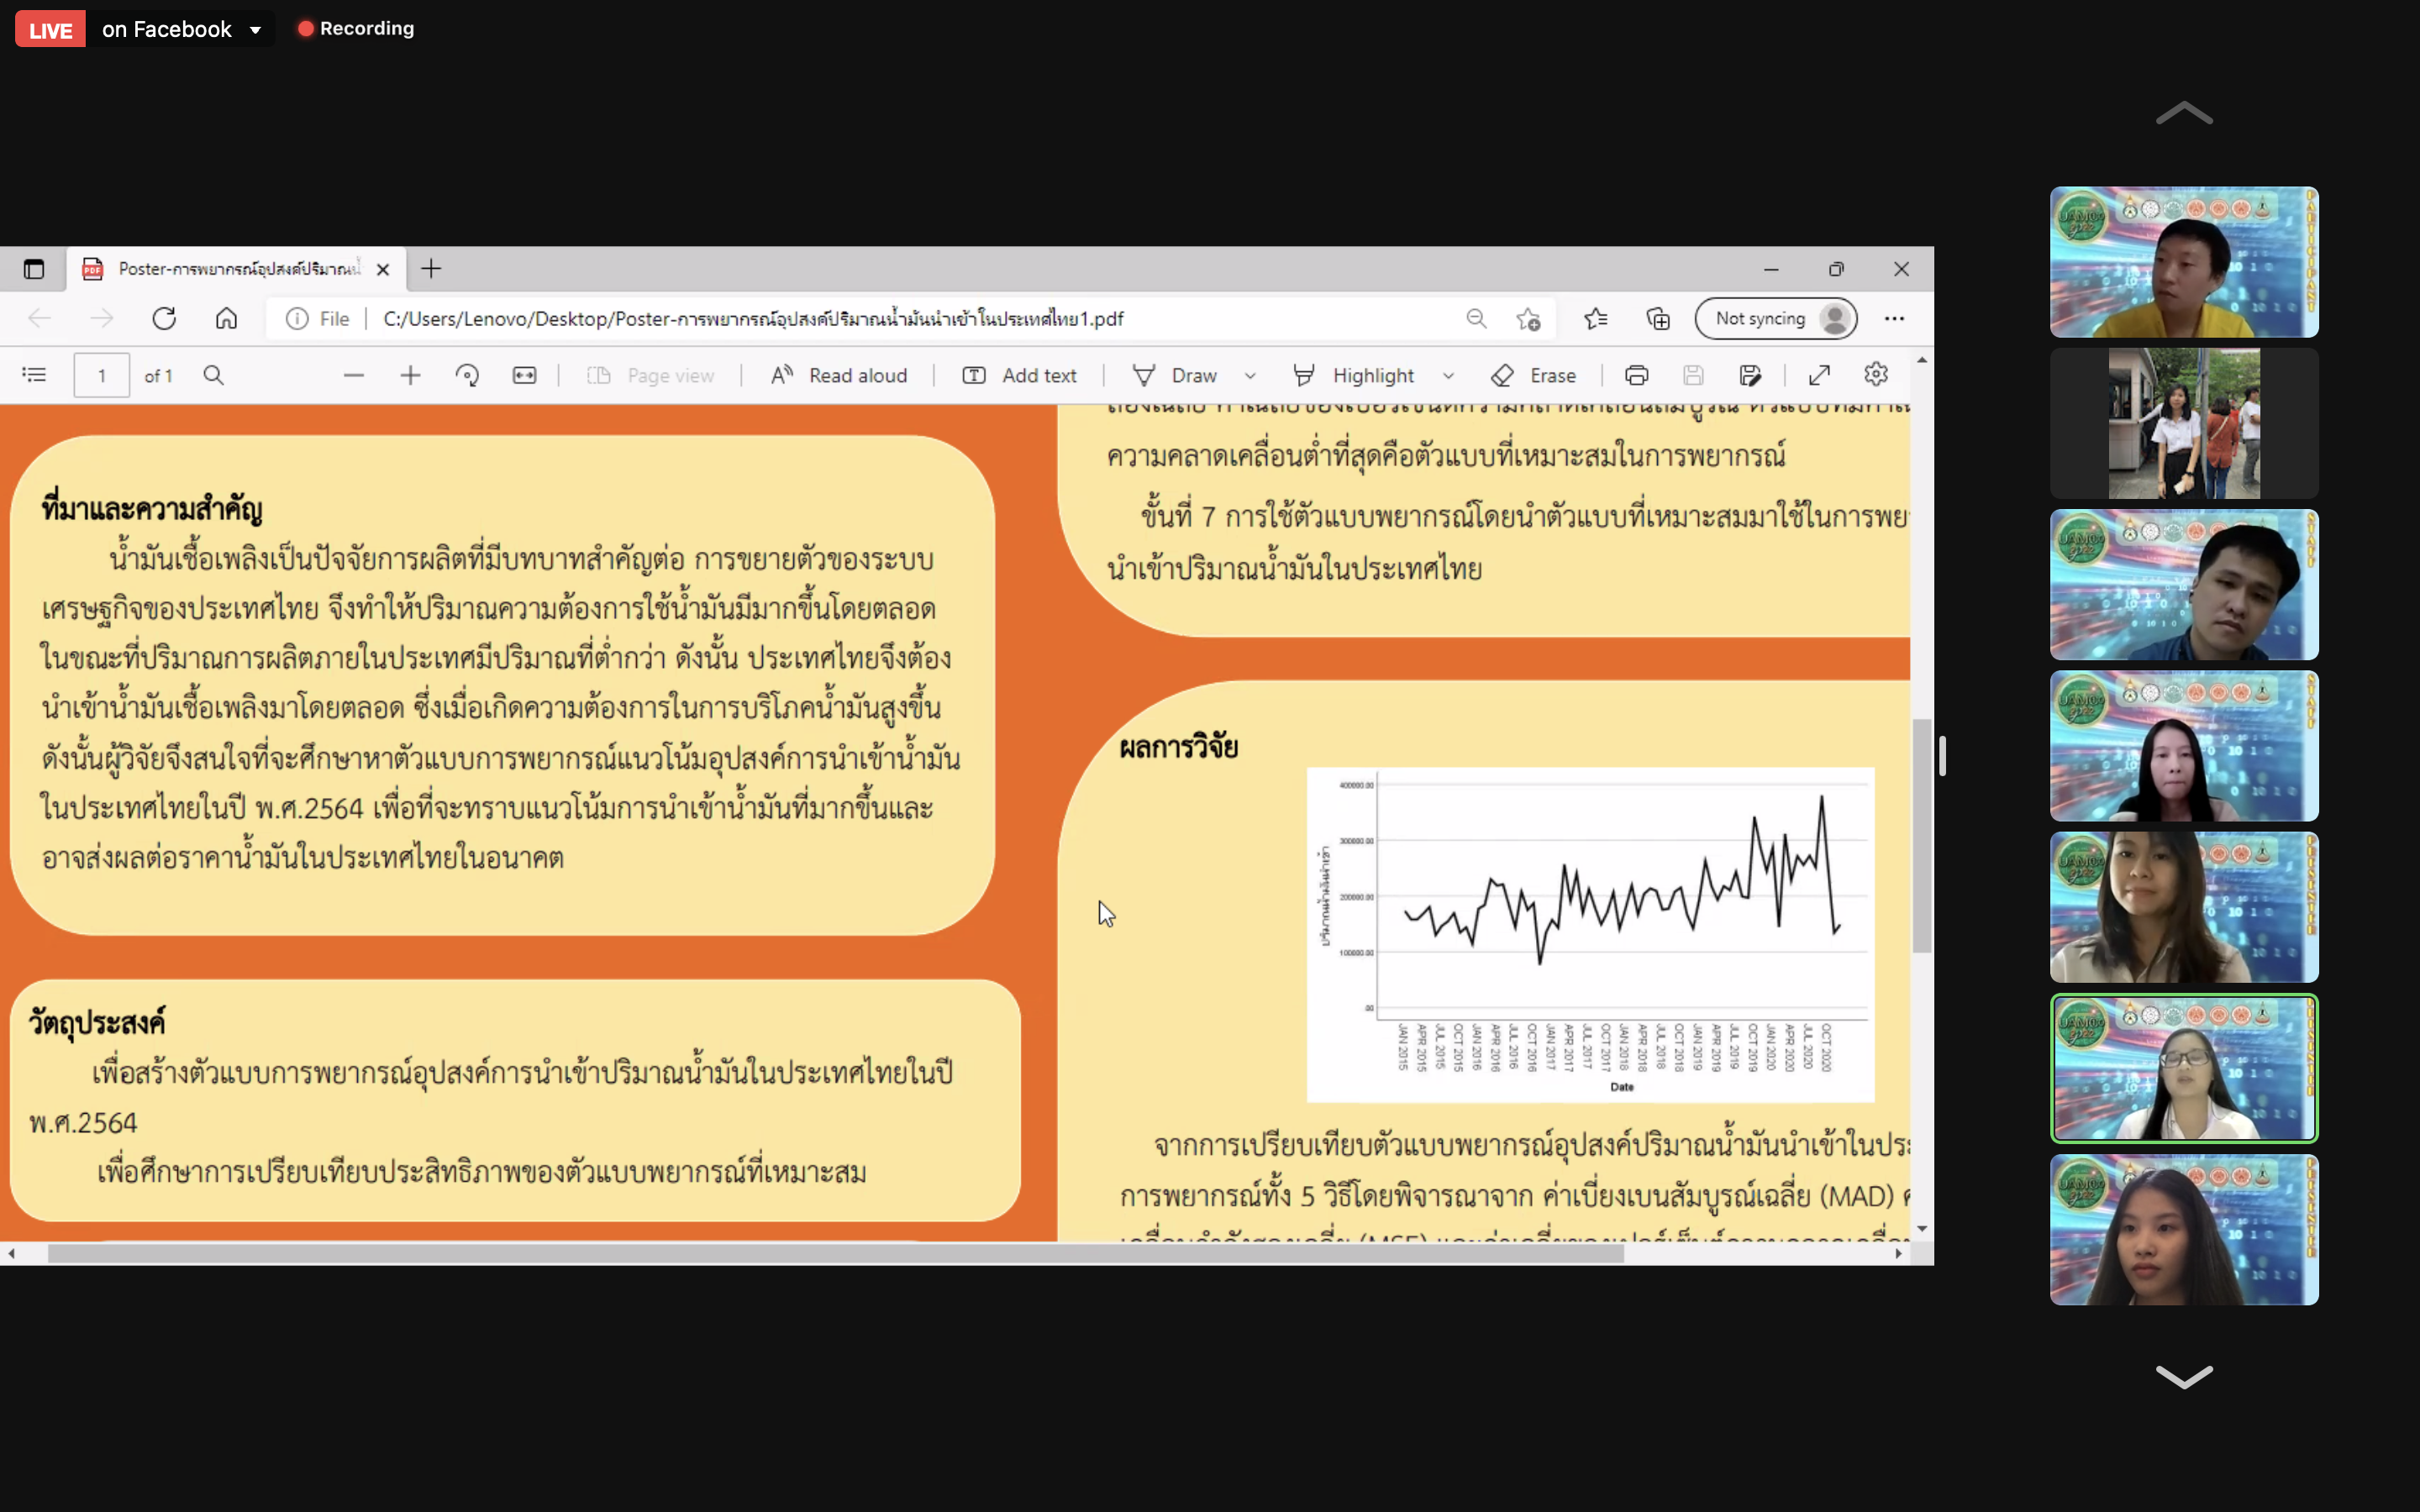
Task: Activate the Draw tool
Action: [x=1175, y=375]
